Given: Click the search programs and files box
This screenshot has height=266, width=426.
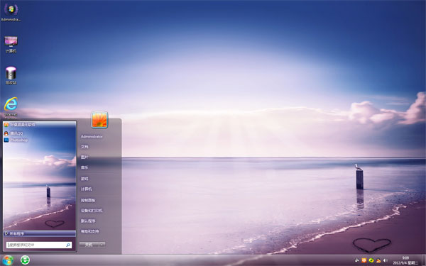Looking at the screenshot, I should tap(39, 245).
